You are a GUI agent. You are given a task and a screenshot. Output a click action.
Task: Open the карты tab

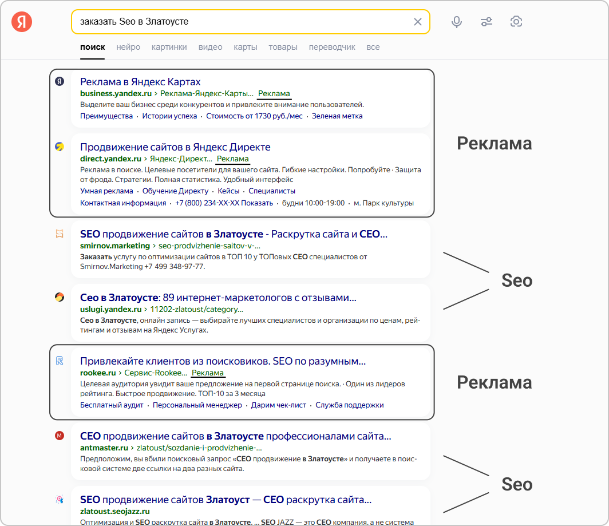coord(245,47)
